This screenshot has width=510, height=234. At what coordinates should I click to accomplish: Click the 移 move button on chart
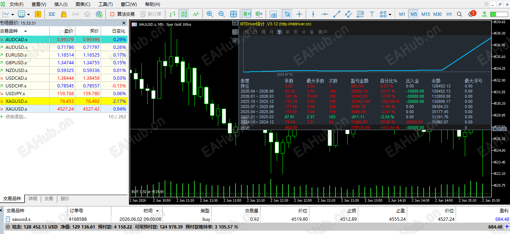(x=235, y=32)
